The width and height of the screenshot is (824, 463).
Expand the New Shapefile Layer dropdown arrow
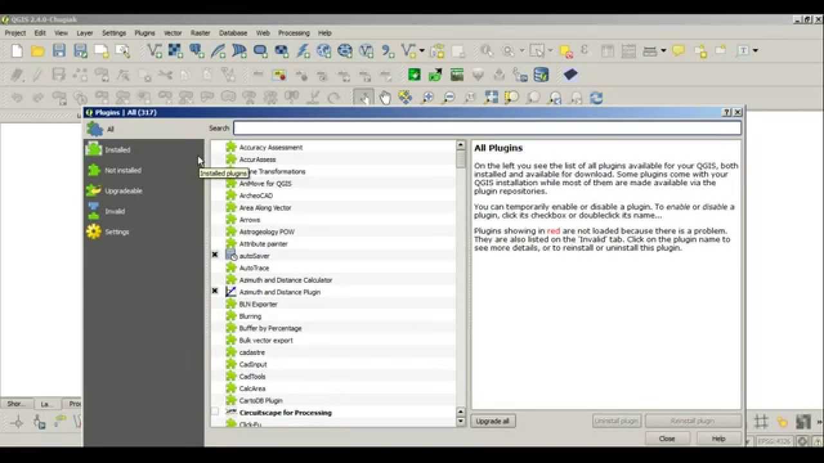[x=422, y=51]
